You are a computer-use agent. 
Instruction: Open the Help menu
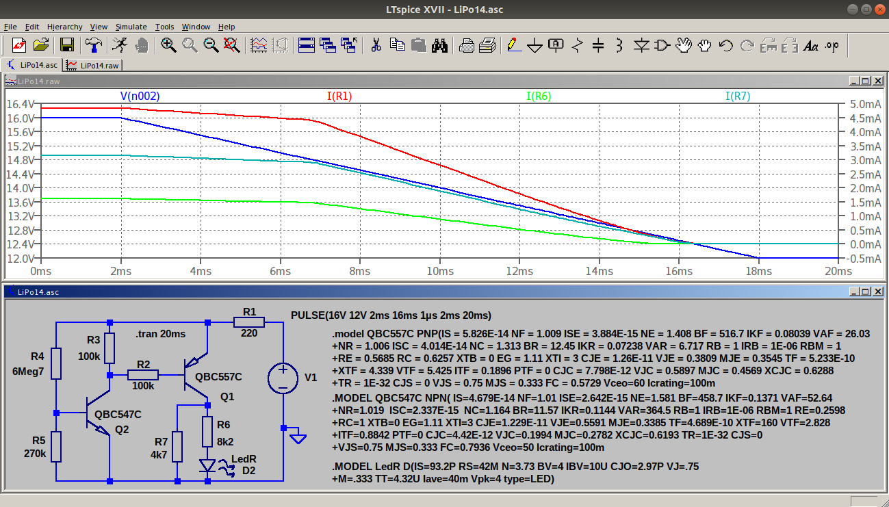(x=227, y=27)
